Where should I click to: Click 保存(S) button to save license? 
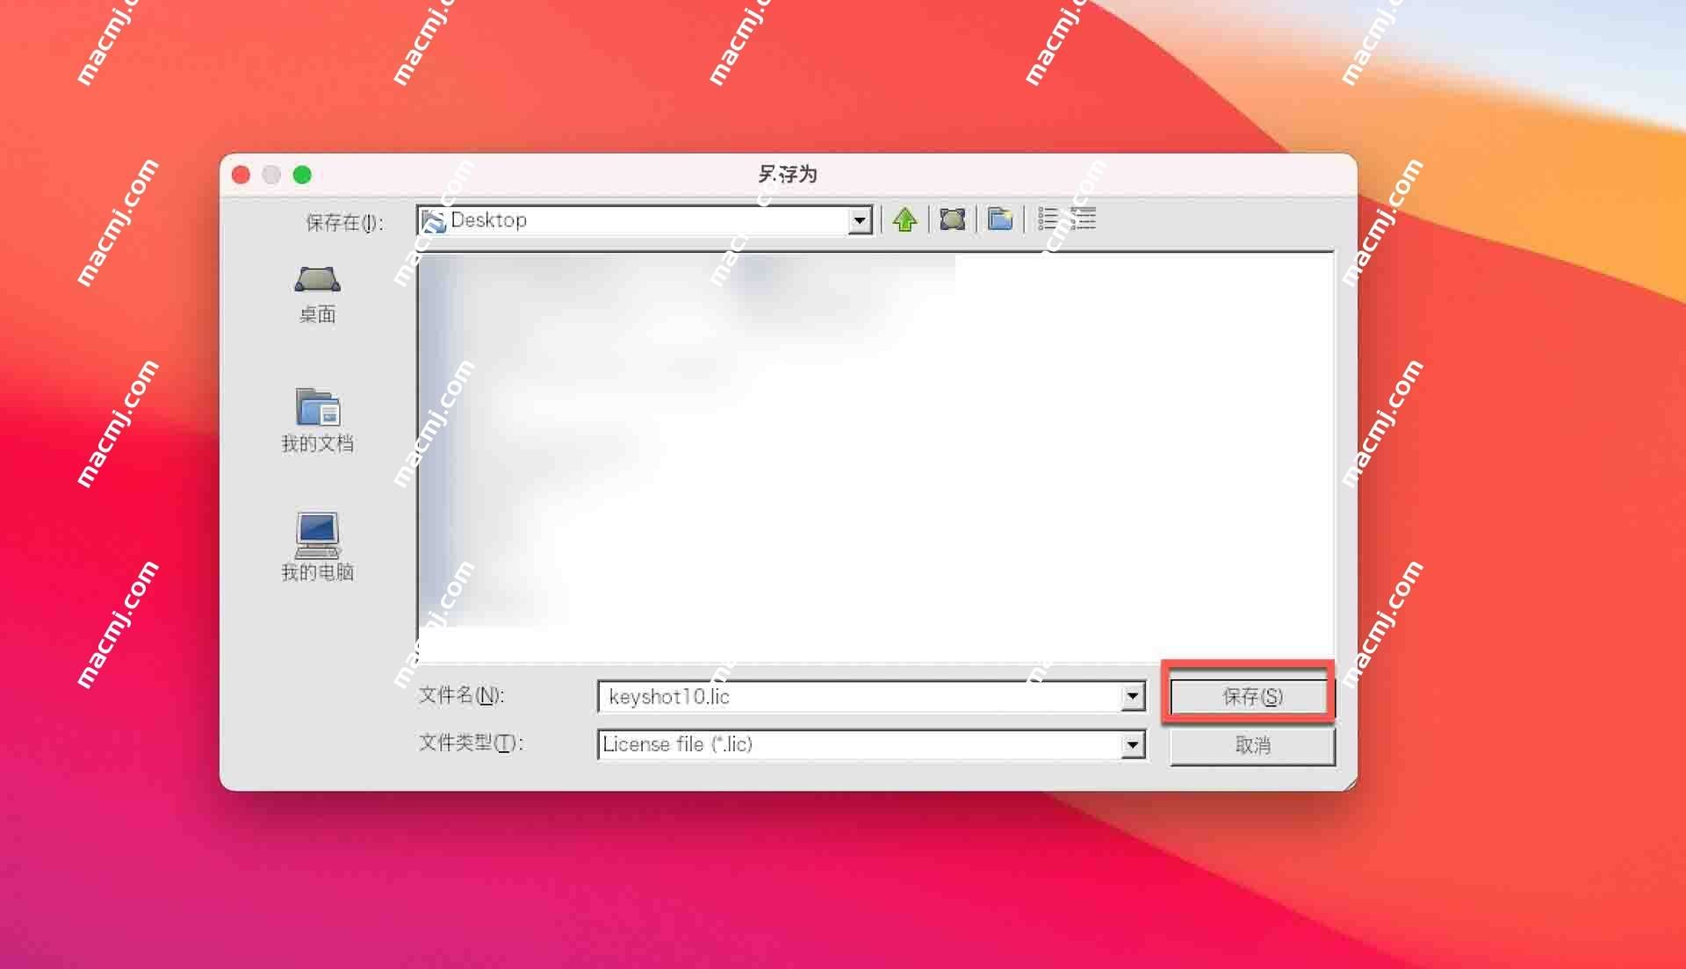(x=1251, y=697)
